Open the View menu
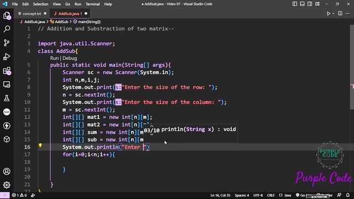 56,4
